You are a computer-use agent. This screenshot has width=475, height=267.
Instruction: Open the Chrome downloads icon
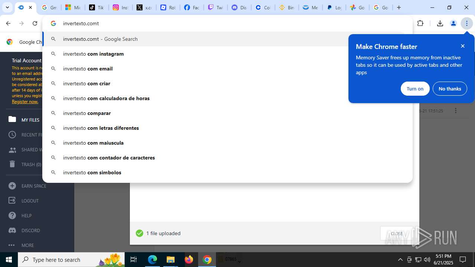click(440, 23)
